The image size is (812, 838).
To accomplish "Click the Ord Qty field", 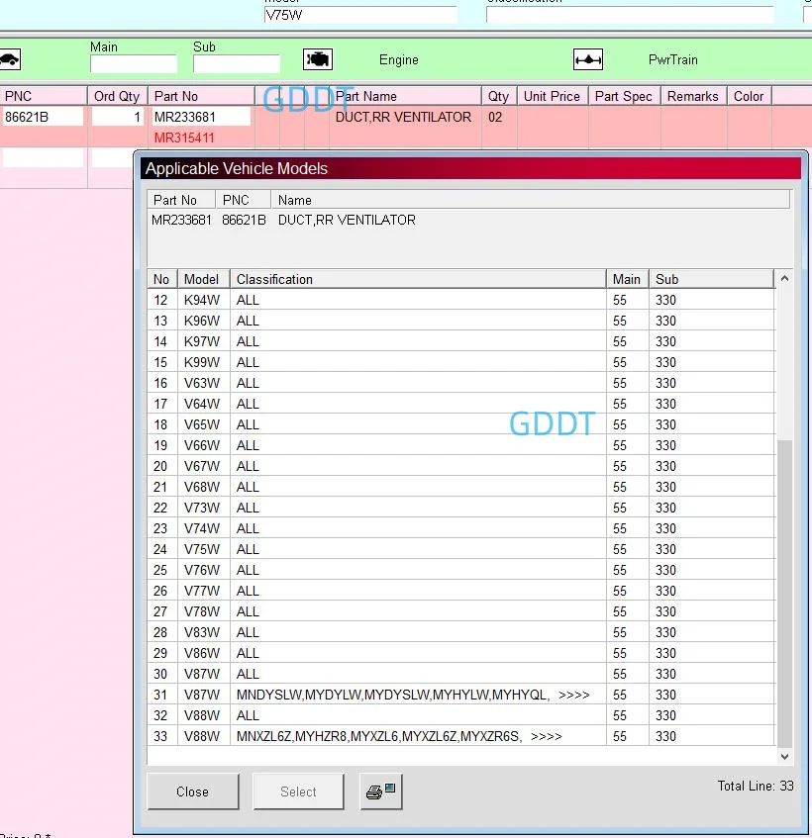I will click(118, 117).
